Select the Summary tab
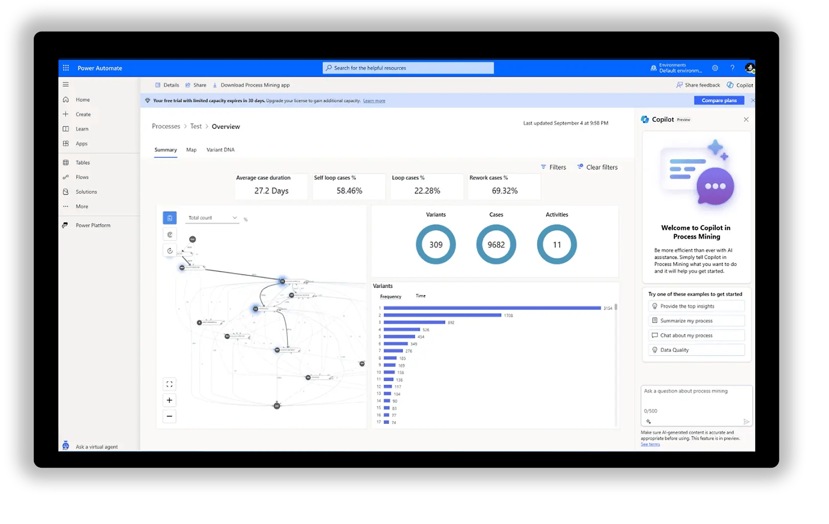Screen dimensions: 829x524 (x=165, y=150)
